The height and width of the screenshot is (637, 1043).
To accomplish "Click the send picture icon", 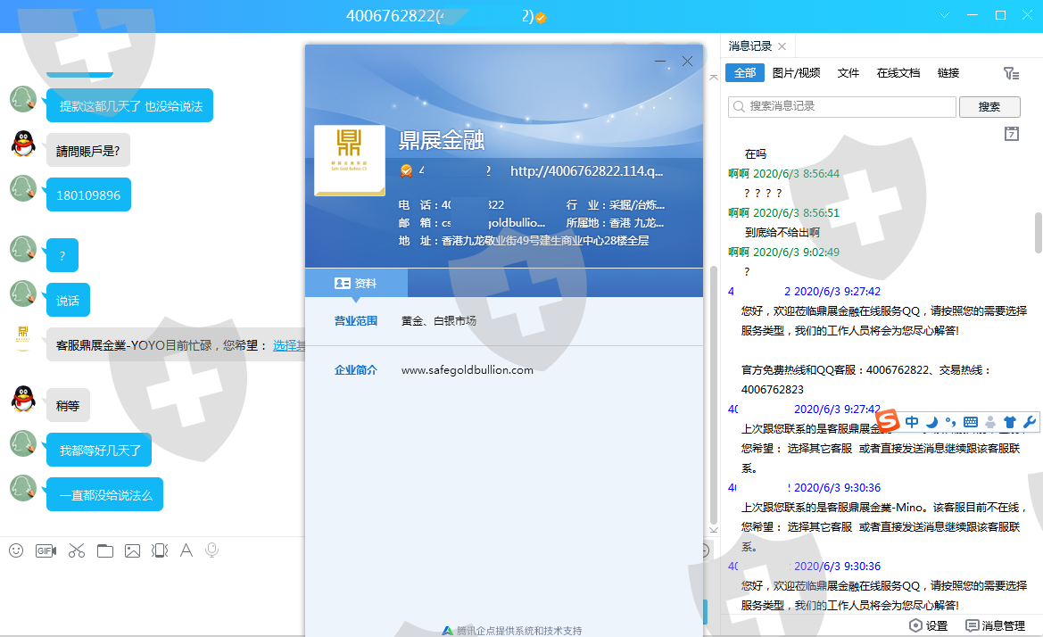I will (132, 550).
